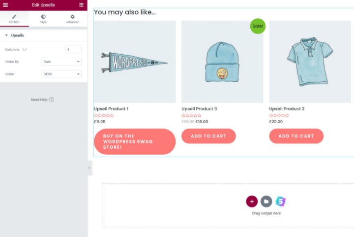Screen dimensions: 354x237
Task: Open the Elementor hamburger menu
Action: click(5, 5)
